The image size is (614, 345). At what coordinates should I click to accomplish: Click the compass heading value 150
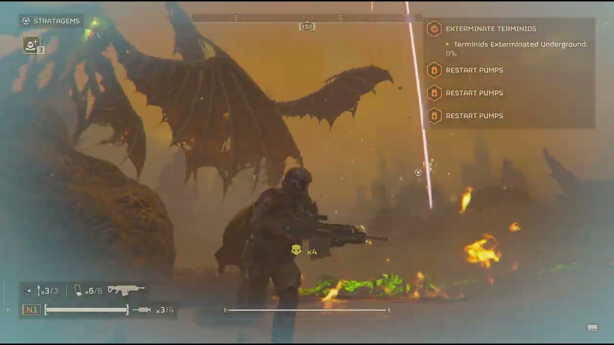click(307, 26)
